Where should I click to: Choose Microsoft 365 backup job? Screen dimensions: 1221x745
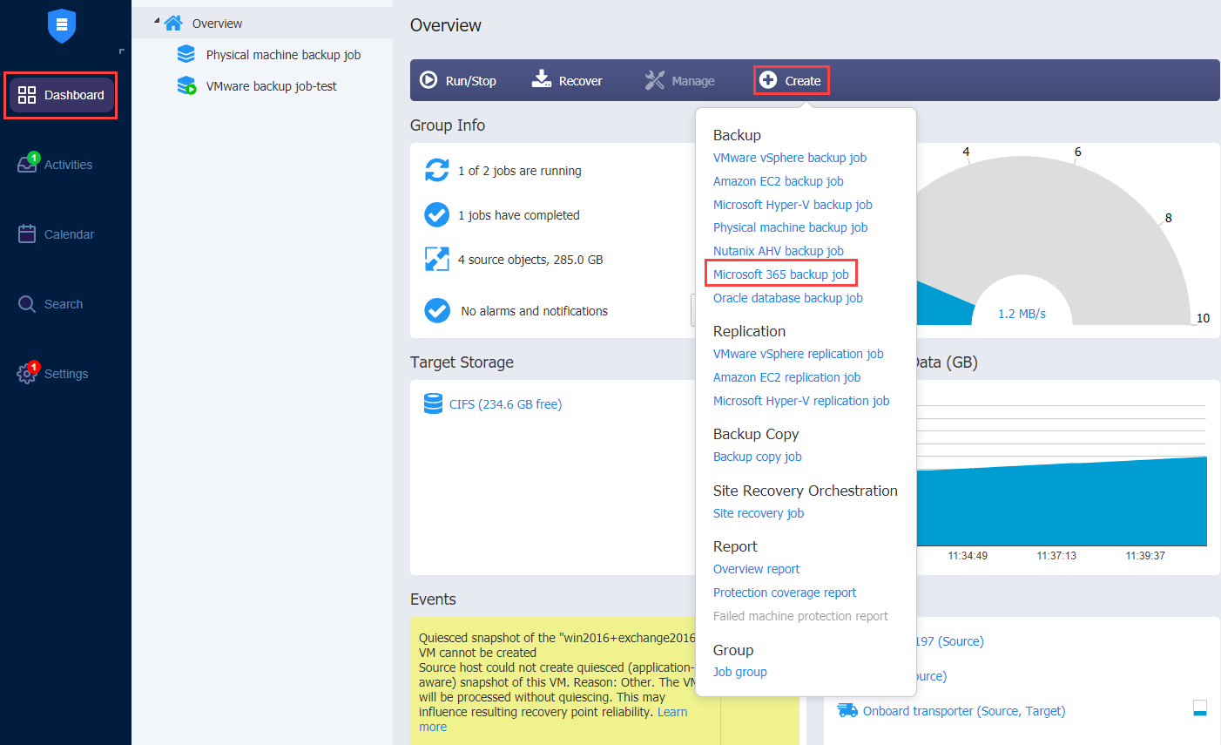pos(781,274)
